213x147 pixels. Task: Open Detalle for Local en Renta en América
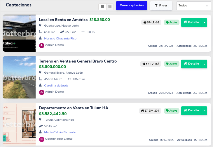tap(191, 23)
